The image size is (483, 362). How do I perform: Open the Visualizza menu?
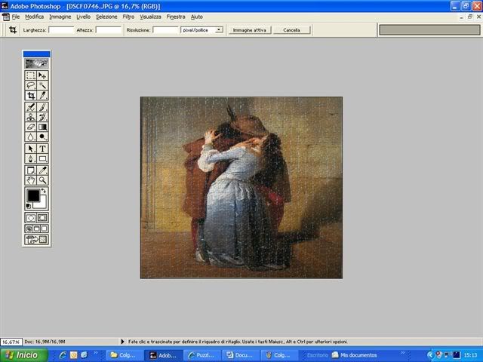(150, 17)
